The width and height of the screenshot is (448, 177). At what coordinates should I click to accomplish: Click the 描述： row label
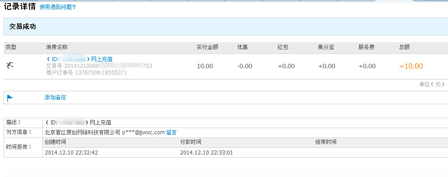(14, 123)
